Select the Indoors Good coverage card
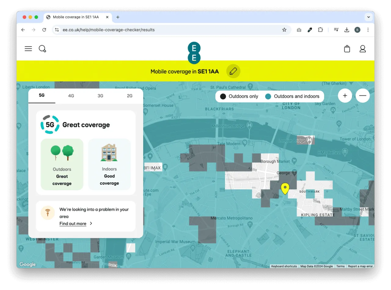 tap(109, 165)
